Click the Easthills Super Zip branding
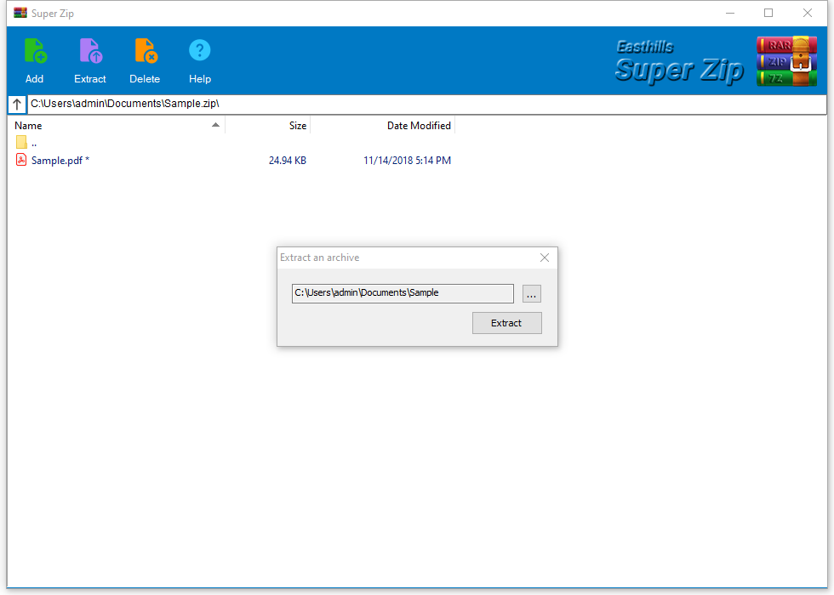The image size is (834, 595). (x=678, y=61)
